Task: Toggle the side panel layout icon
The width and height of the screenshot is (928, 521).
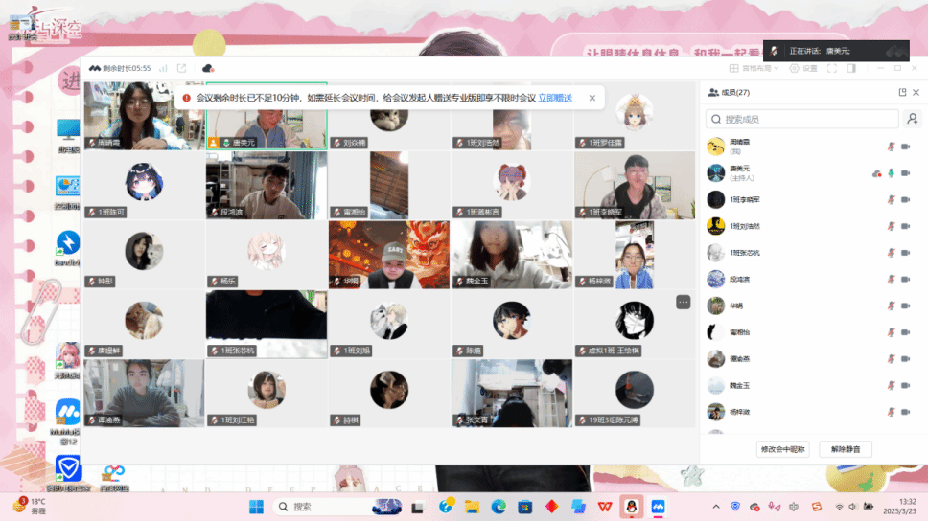Action: tap(849, 69)
